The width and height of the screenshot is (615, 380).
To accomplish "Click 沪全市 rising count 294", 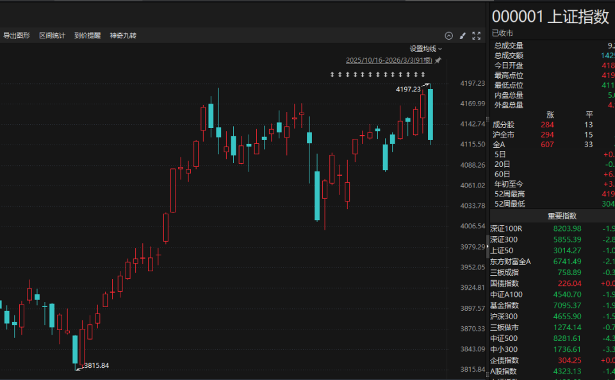I will [x=547, y=135].
